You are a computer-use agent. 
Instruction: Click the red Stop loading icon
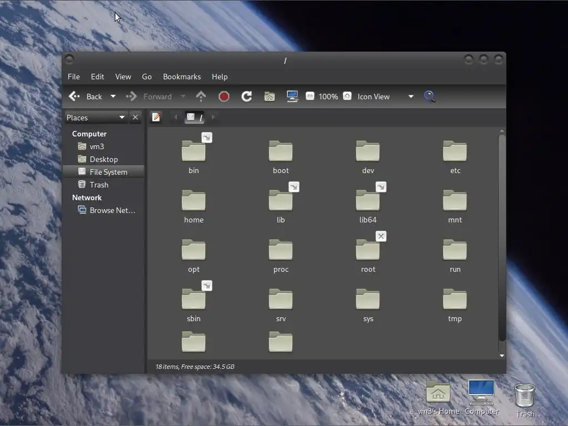coord(224,97)
